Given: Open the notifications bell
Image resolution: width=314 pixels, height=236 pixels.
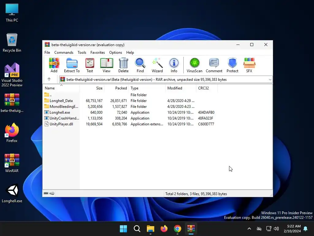Looking at the screenshot, I should 305,229.
